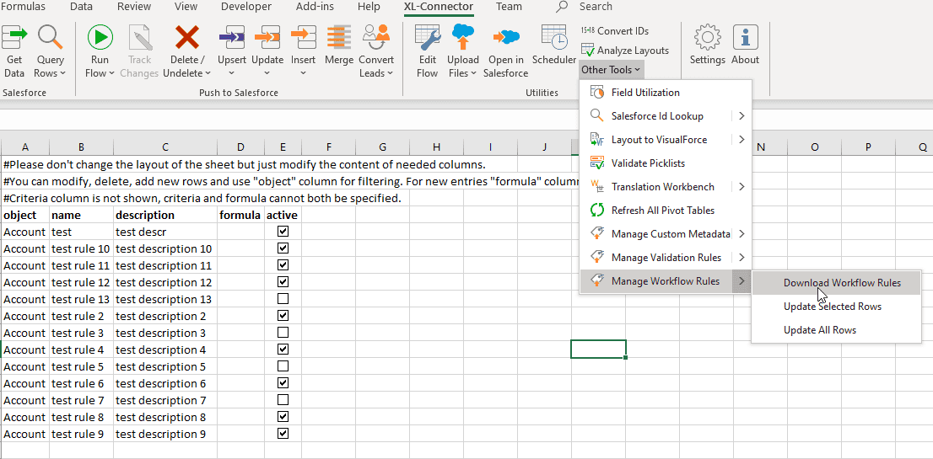This screenshot has height=459, width=933.
Task: Switch to the Developer ribbon tab
Action: 246,7
